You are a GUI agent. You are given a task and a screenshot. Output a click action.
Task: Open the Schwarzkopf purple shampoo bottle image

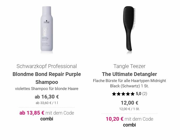[47, 29]
